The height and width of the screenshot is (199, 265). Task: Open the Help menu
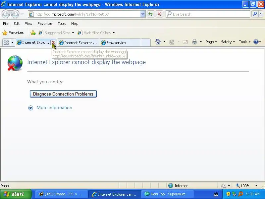pyautogui.click(x=75, y=24)
